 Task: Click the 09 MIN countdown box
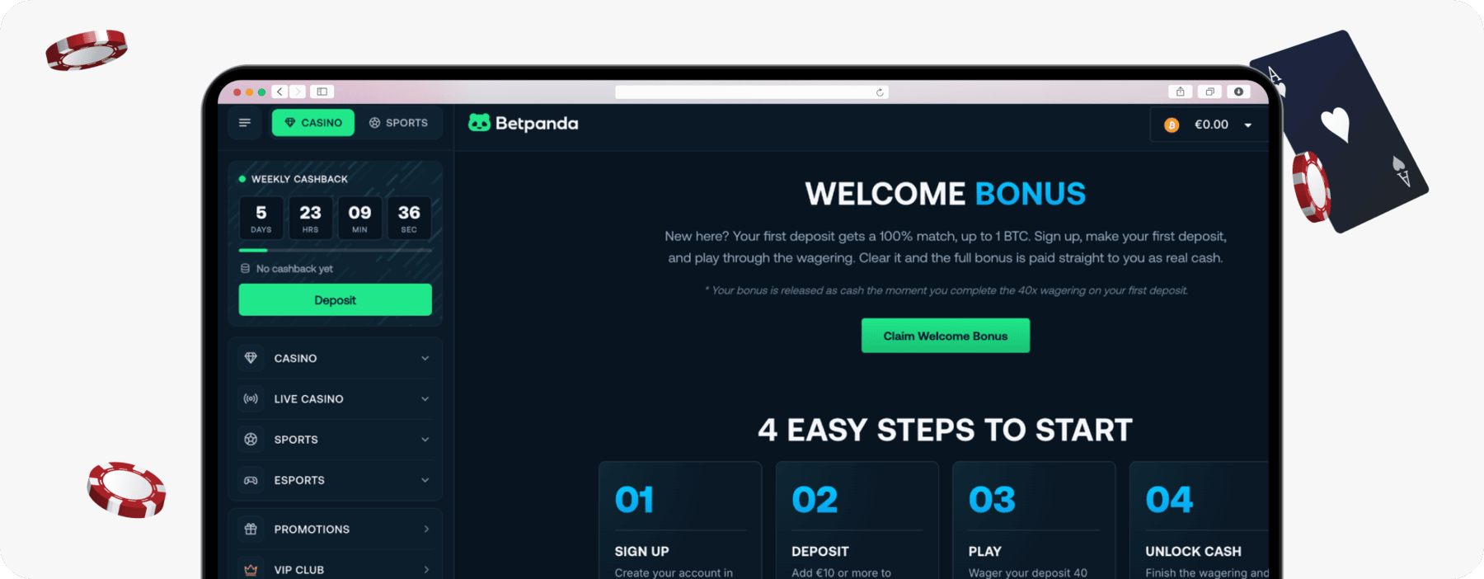point(359,219)
